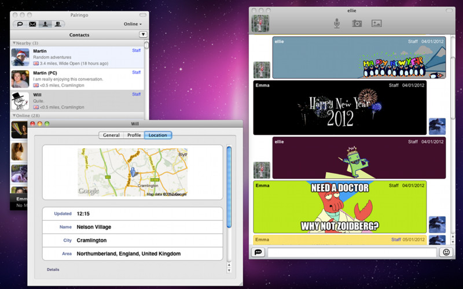Viewport: 463px width, 289px height.
Task: Click the camera icon in ellie chat
Action: [357, 23]
